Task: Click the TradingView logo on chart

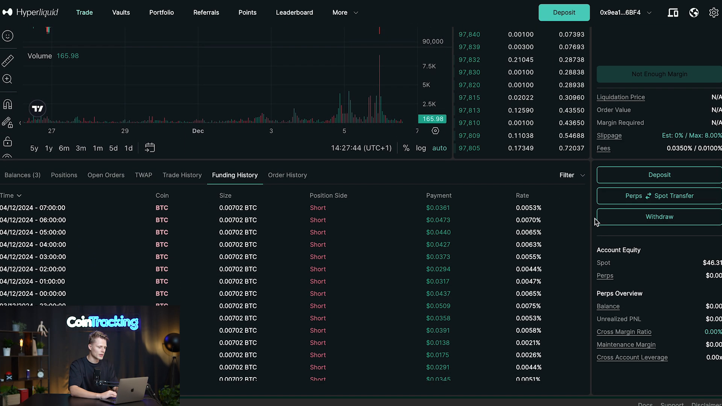Action: (x=38, y=109)
